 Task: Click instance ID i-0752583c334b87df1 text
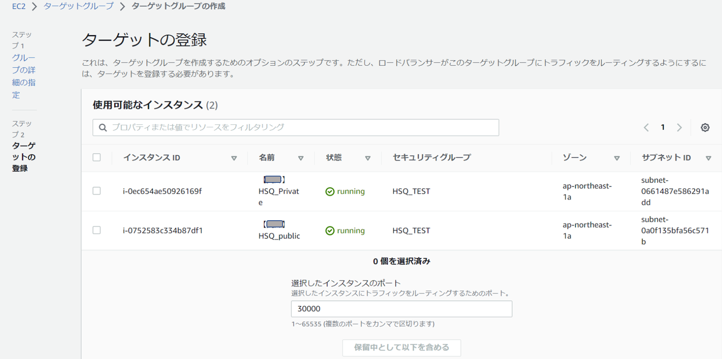(163, 230)
